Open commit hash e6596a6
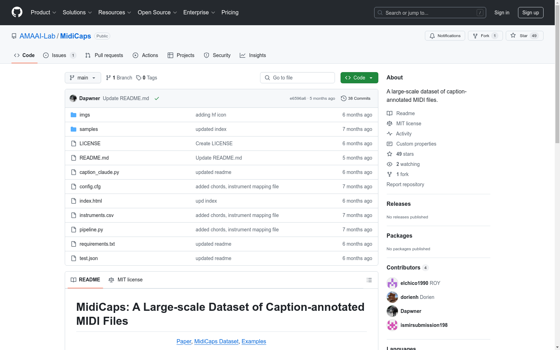The width and height of the screenshot is (560, 350). click(298, 98)
